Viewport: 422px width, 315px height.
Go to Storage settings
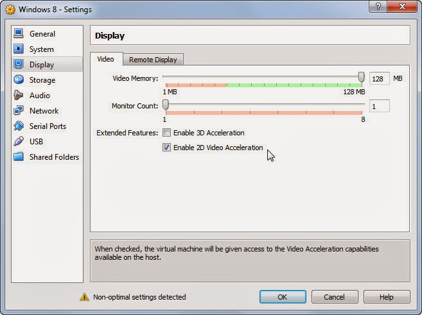point(48,80)
